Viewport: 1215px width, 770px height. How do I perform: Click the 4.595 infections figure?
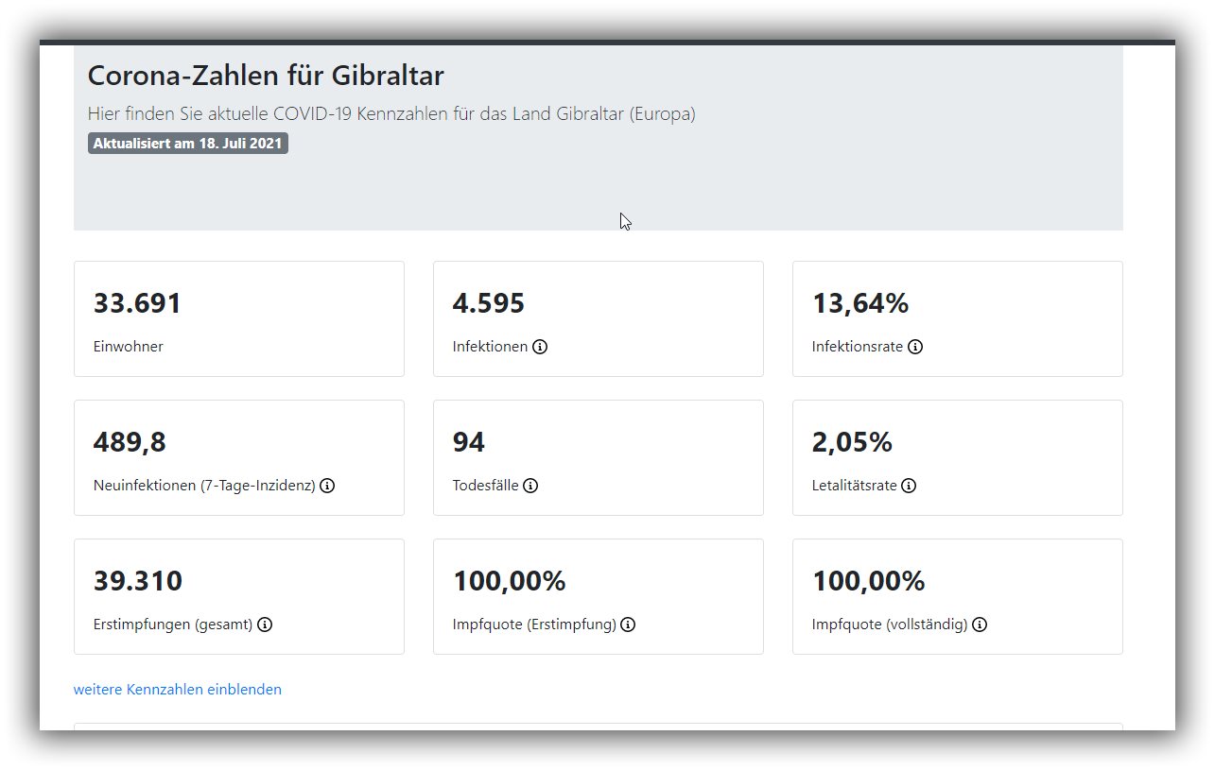click(x=488, y=303)
